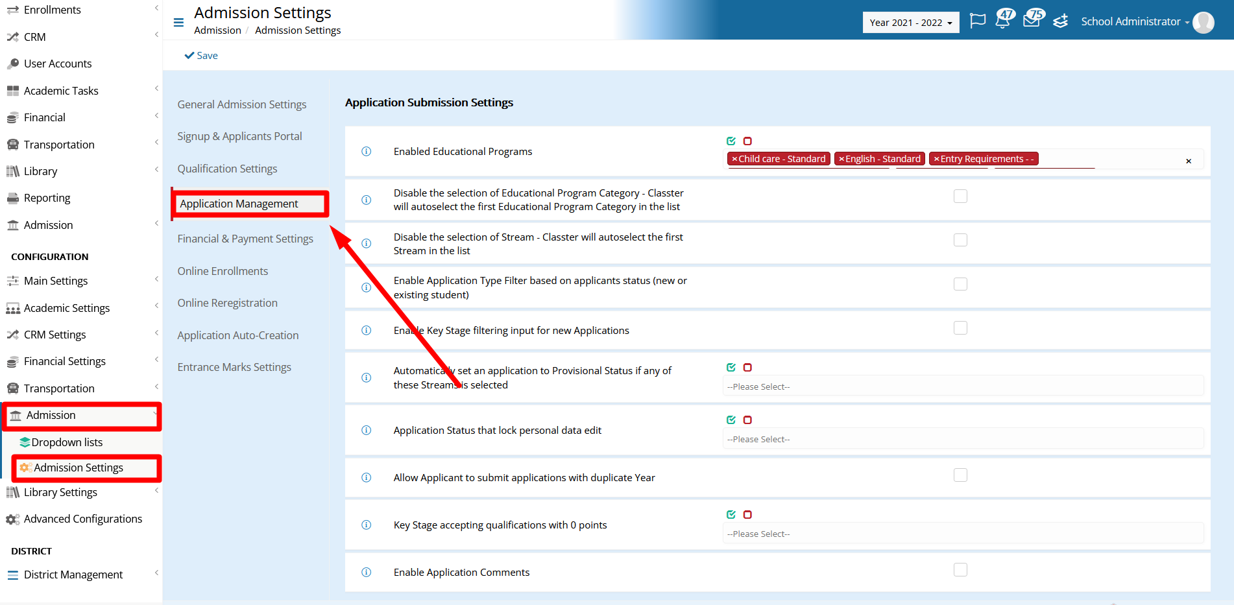Screen dimensions: 1234x605
Task: Expand Academic Tasks sidebar menu
Action: [81, 91]
